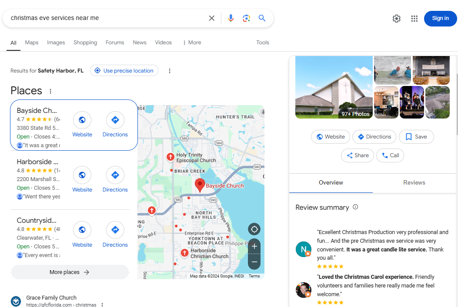Open the 97+ Photos church image
The height and width of the screenshot is (307, 458).
(x=334, y=87)
